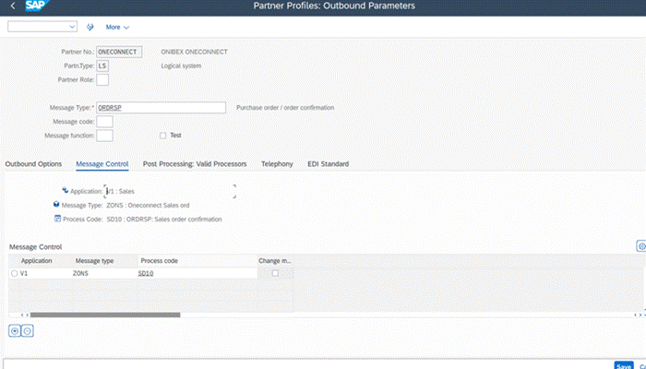646x369 pixels.
Task: Click the Save button
Action: [x=624, y=365]
